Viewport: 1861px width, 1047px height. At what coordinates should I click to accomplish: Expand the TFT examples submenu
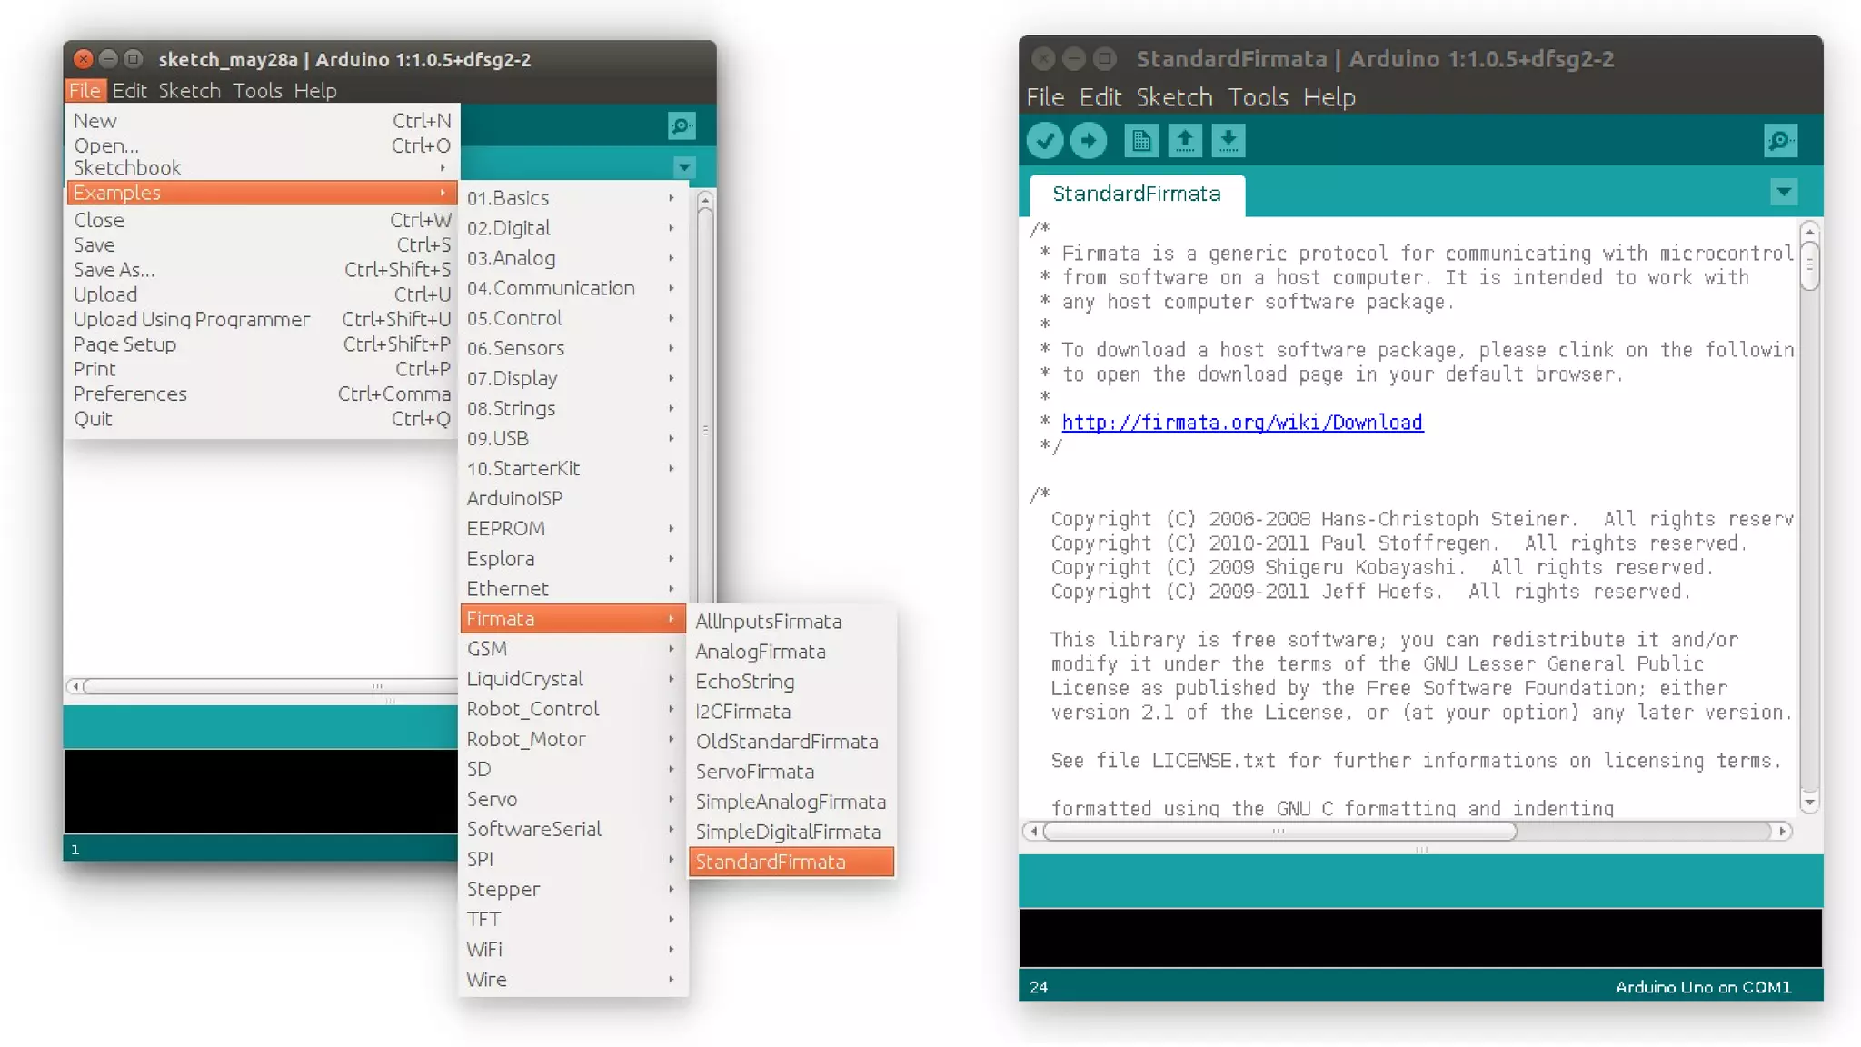click(x=573, y=918)
